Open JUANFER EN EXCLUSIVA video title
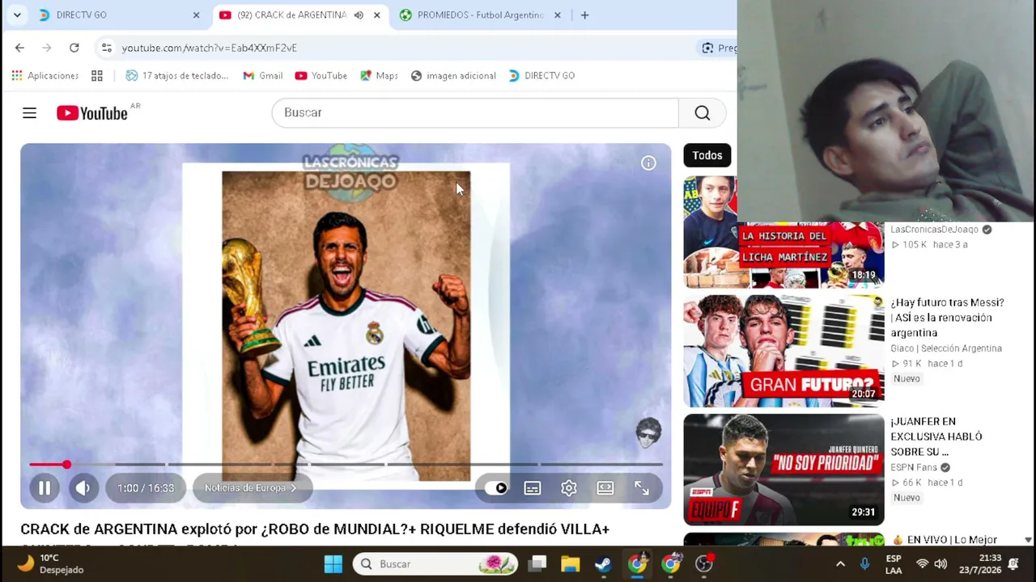The image size is (1036, 582). [x=936, y=436]
